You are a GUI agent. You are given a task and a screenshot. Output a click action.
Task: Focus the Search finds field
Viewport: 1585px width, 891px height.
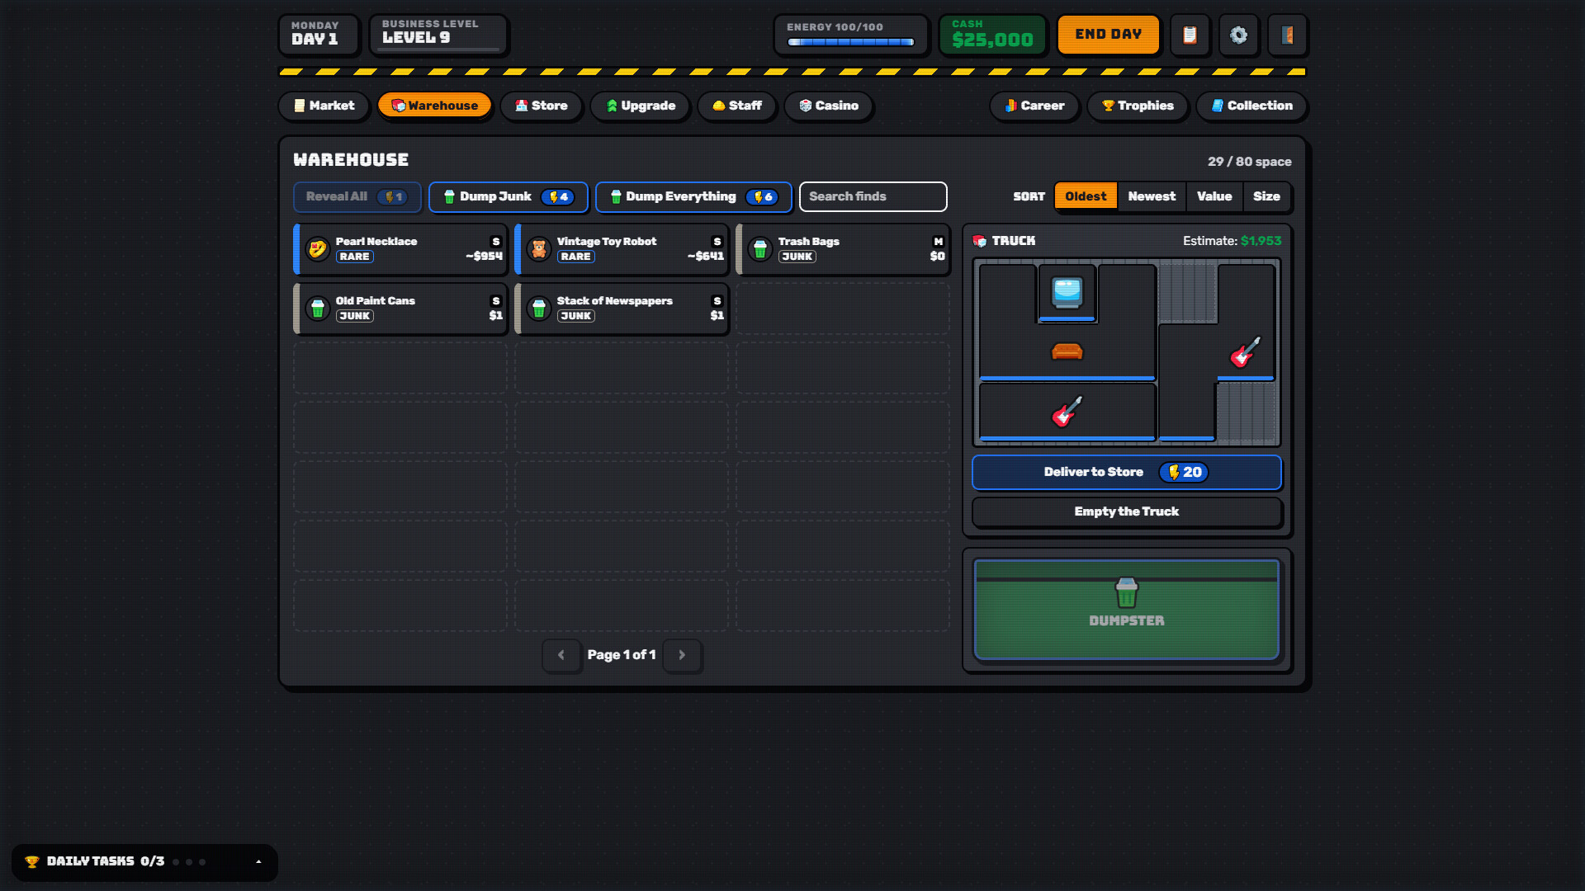tap(873, 196)
